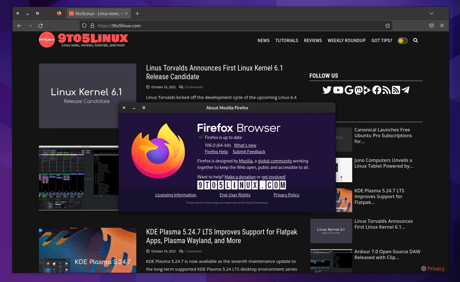Click the Flipboard-style triangle follow icon
The height and width of the screenshot is (282, 460).
point(367,90)
